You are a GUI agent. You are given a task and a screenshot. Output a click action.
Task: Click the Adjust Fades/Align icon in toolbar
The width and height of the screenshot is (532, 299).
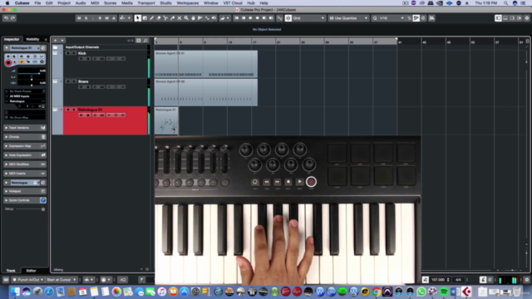tap(431, 18)
